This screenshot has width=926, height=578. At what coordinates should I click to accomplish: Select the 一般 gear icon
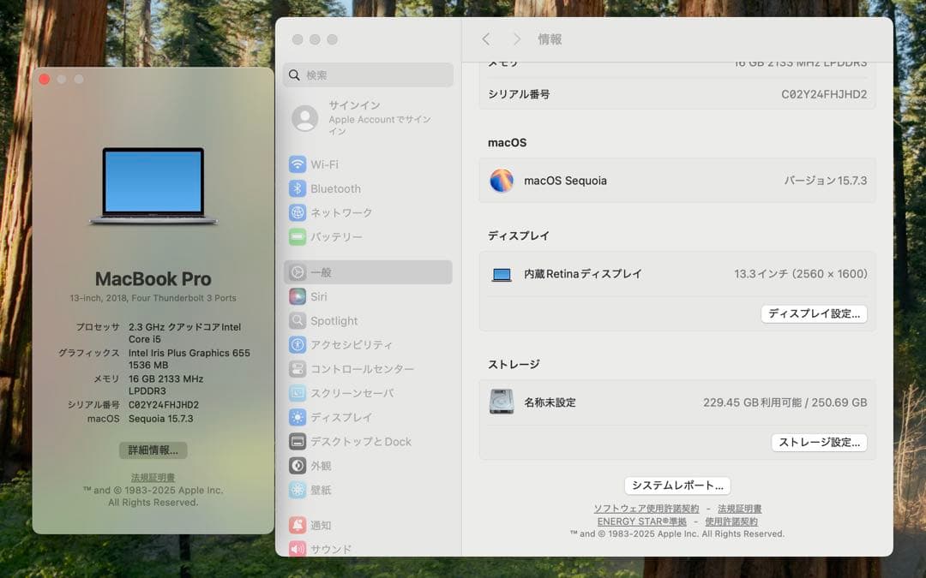(x=297, y=272)
